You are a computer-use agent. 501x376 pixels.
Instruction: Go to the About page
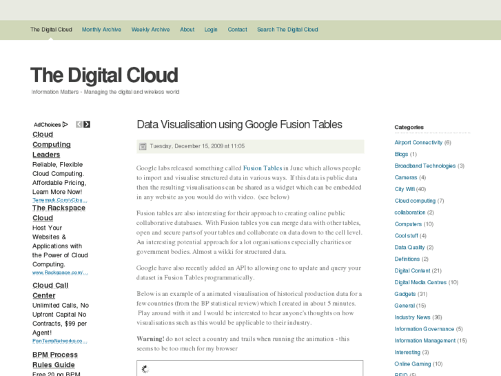click(x=187, y=30)
